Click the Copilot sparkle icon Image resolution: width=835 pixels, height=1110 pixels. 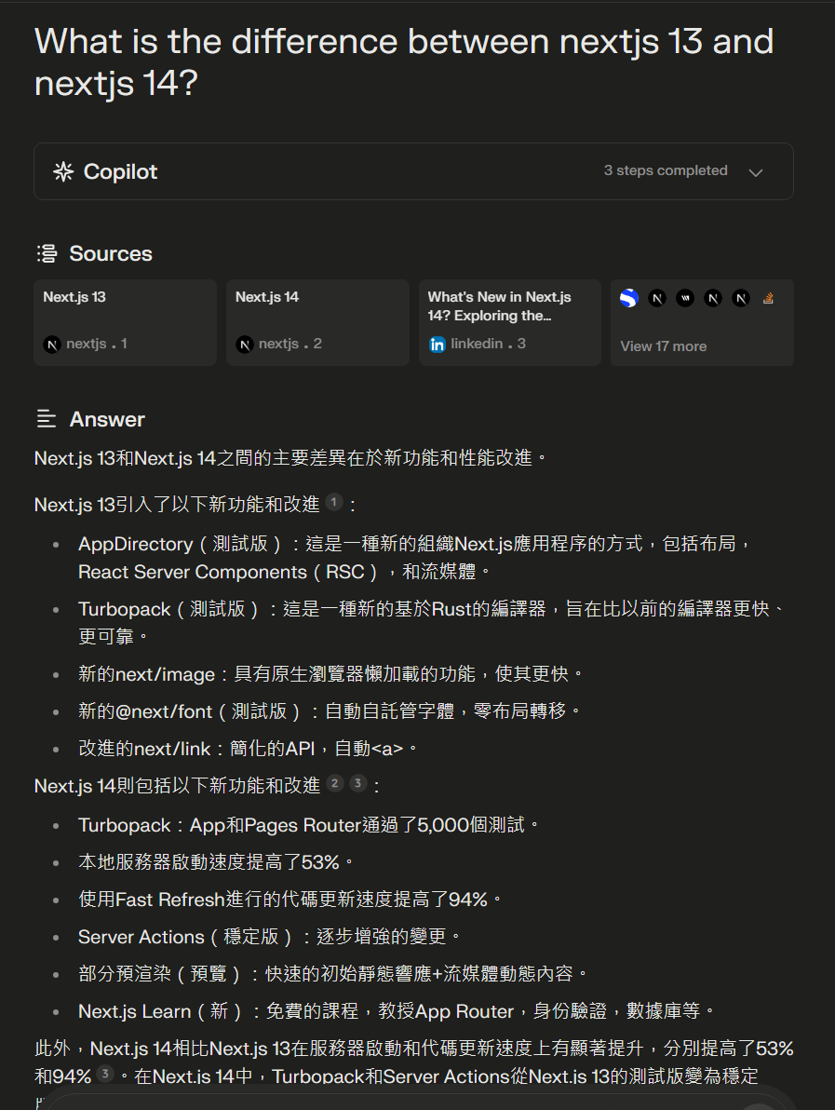pyautogui.click(x=63, y=171)
